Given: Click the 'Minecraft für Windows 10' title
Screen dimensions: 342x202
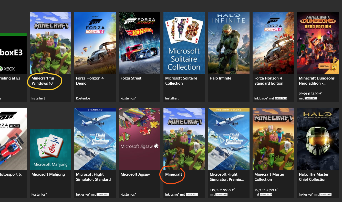Looking at the screenshot, I should (43, 81).
